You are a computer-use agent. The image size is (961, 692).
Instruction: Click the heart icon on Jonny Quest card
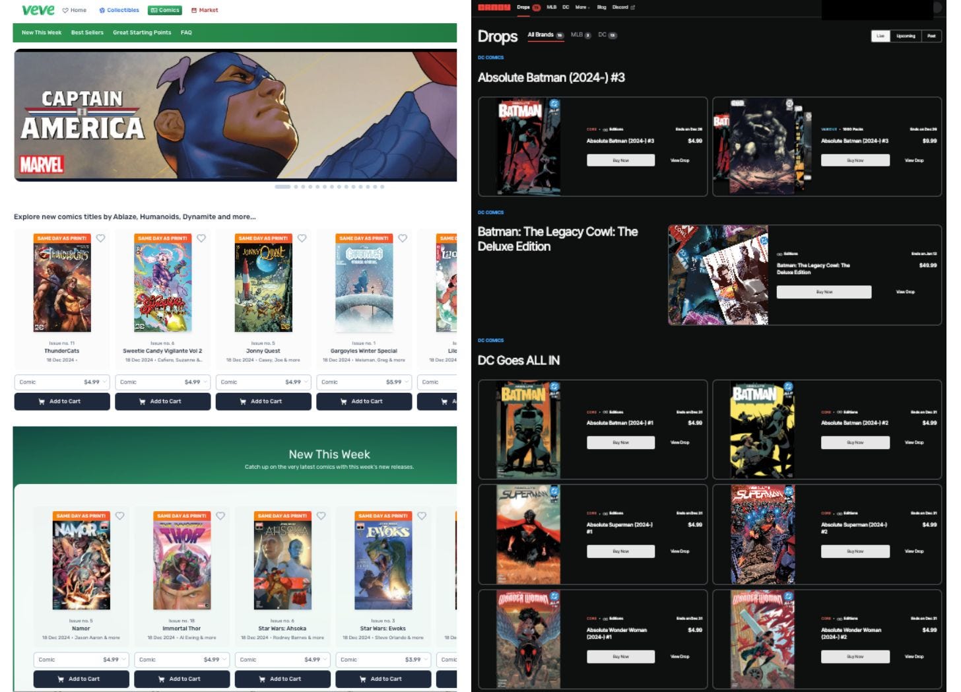pyautogui.click(x=302, y=238)
